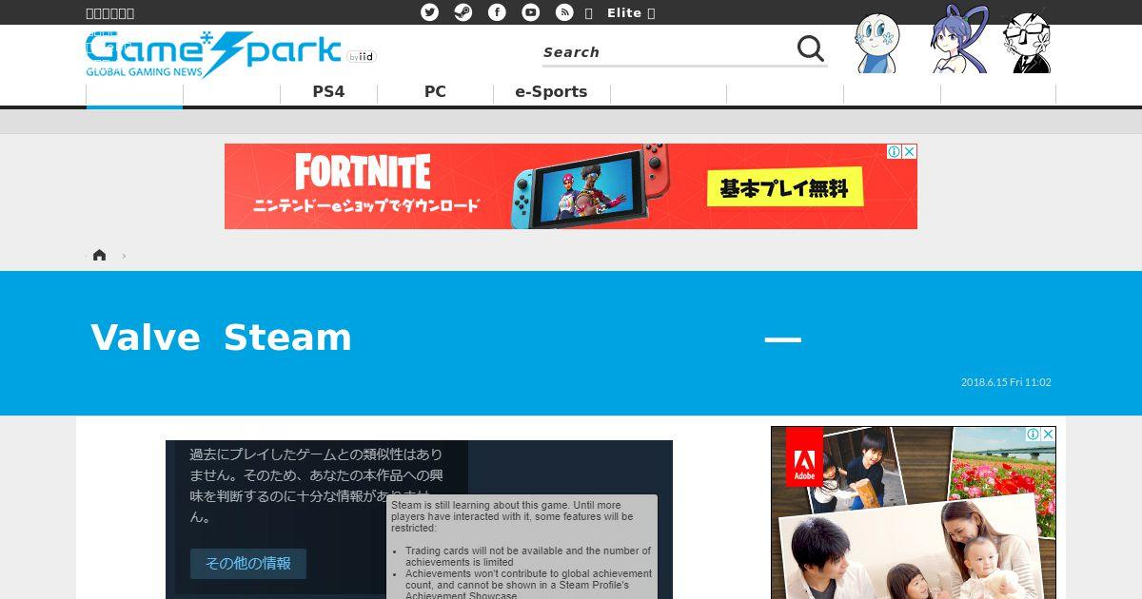Click the その他の情報 button in screenshot
1142x599 pixels.
pyautogui.click(x=248, y=563)
